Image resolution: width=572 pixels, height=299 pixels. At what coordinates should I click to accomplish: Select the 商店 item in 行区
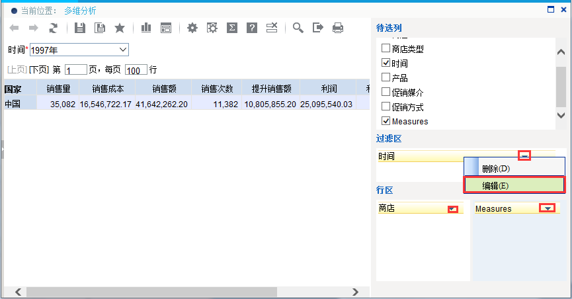421,208
